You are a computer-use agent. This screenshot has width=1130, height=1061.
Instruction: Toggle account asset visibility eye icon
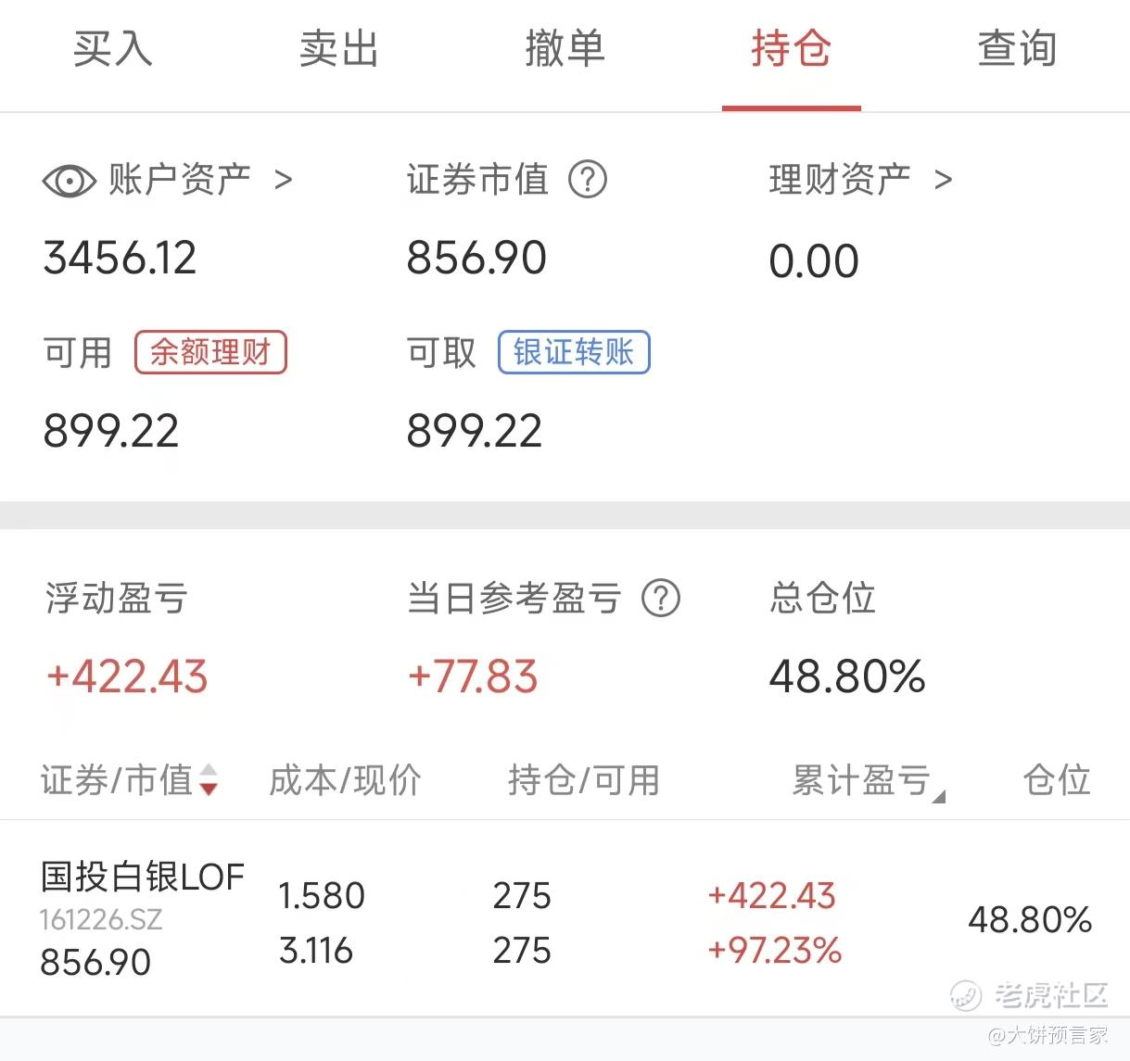(x=69, y=181)
